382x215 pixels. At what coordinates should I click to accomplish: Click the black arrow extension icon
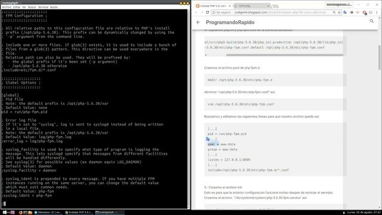click(352, 12)
